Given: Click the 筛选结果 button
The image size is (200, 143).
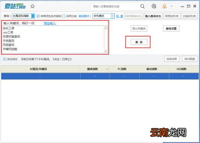Looking at the screenshot, I should point(172,59).
